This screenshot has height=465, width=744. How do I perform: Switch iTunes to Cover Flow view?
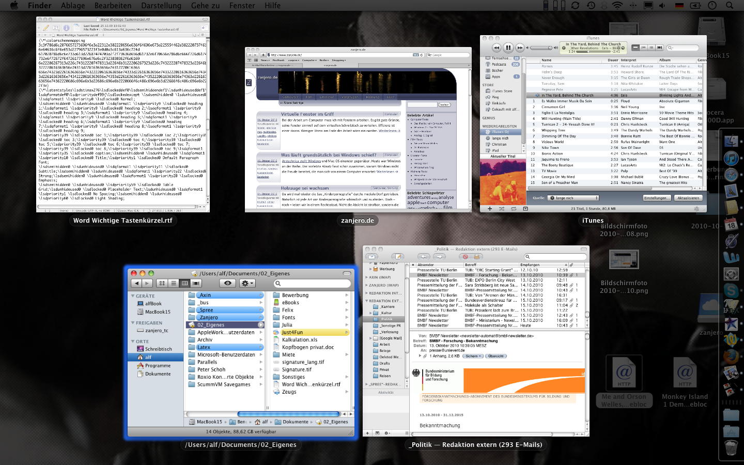[660, 48]
